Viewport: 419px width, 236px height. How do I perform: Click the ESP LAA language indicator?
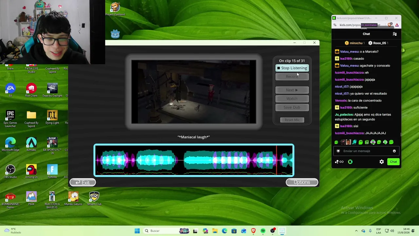click(x=378, y=231)
